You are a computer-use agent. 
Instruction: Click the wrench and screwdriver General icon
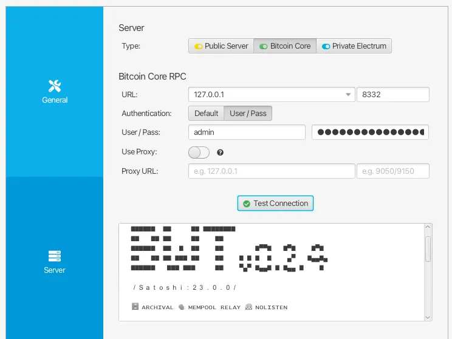(x=55, y=86)
